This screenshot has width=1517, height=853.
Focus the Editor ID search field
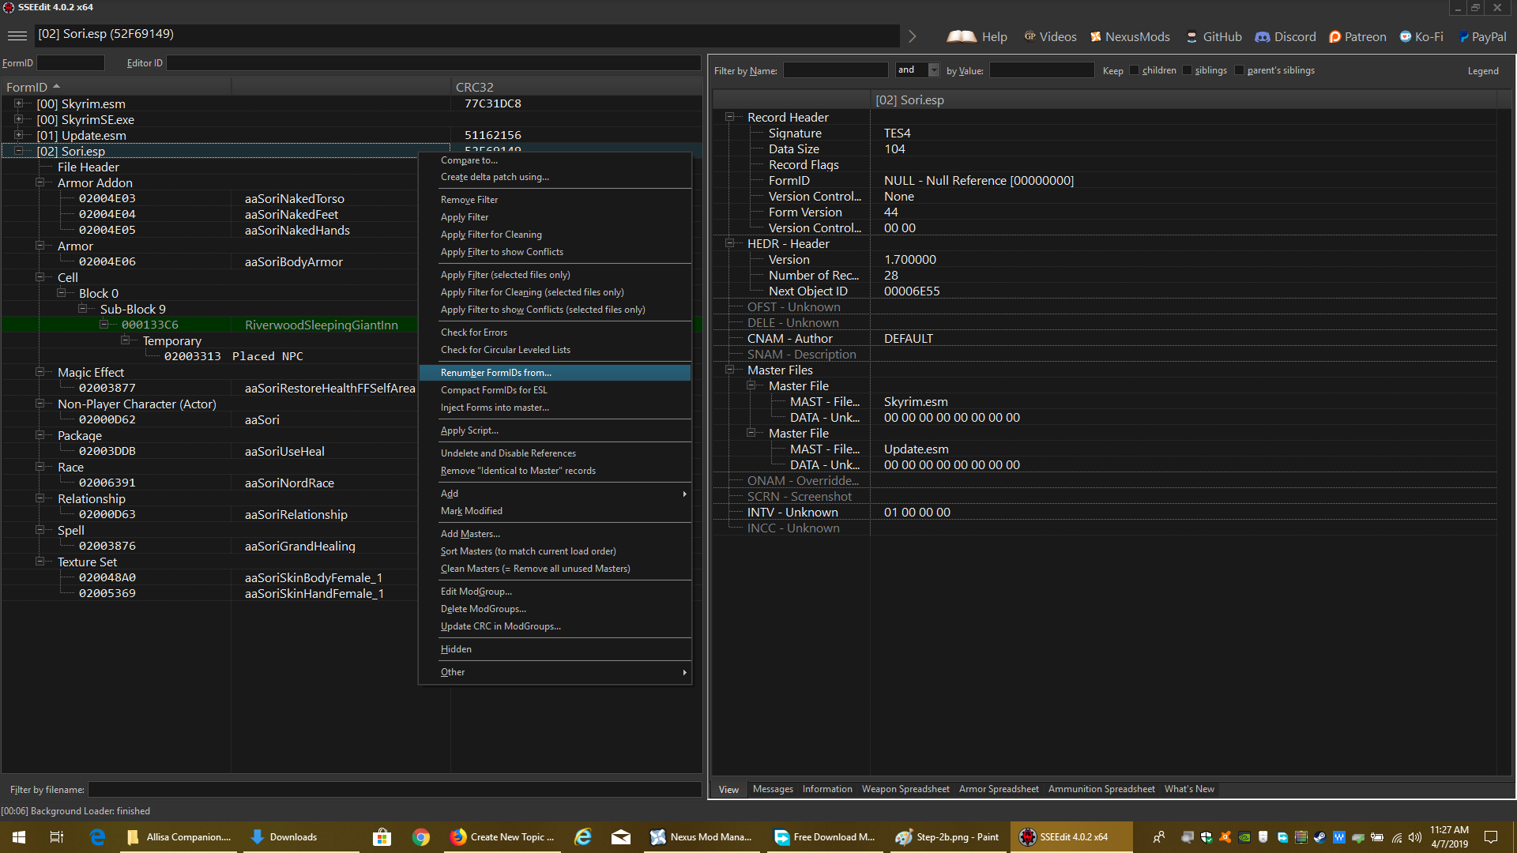click(x=433, y=63)
